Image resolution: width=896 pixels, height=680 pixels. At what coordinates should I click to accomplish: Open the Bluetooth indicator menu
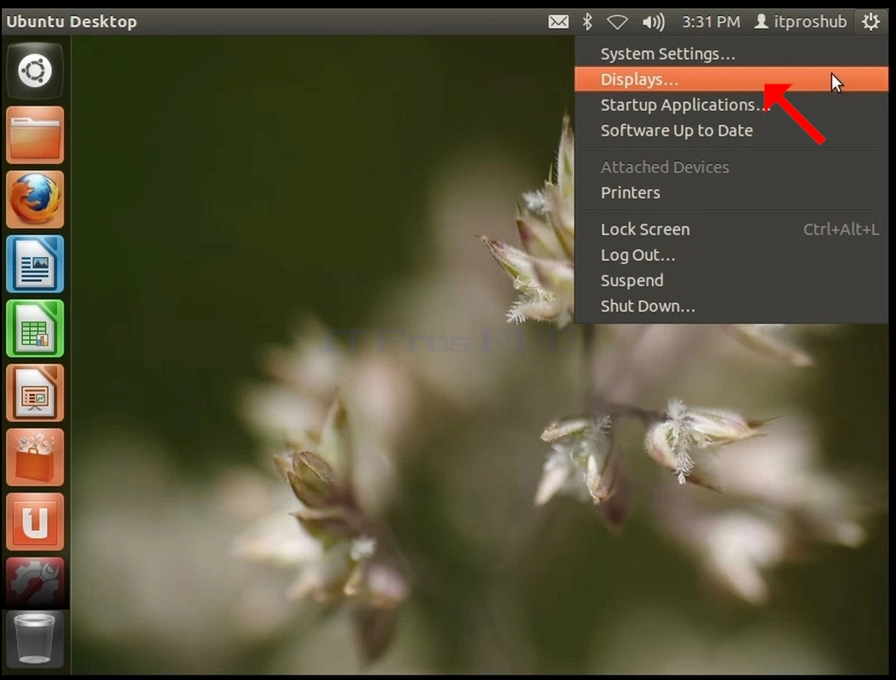(587, 22)
